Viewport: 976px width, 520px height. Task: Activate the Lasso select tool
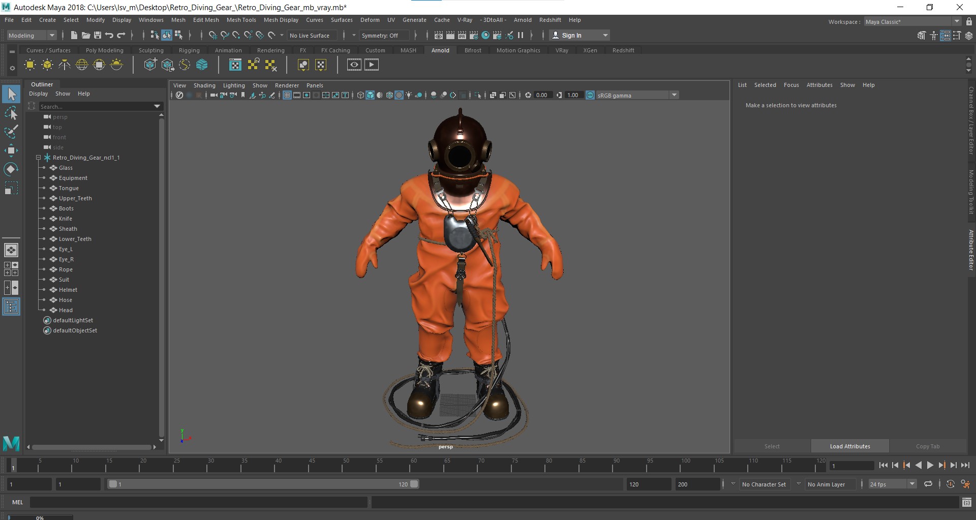coord(11,113)
